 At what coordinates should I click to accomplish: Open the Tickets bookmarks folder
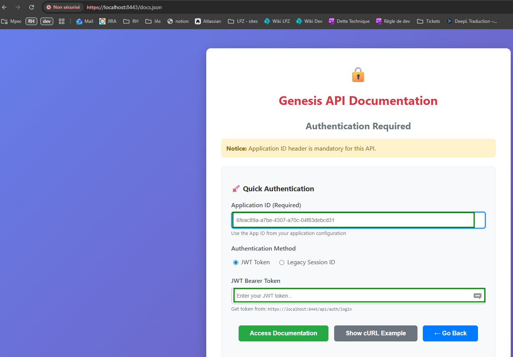click(429, 21)
